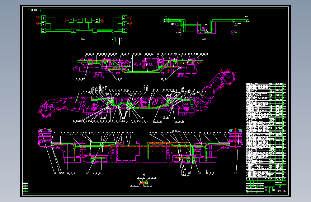Click the mirrored drawing number box on the frame corner

[x=34, y=10]
